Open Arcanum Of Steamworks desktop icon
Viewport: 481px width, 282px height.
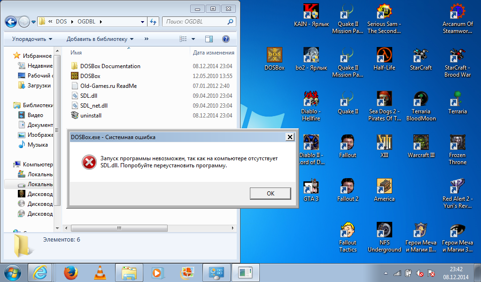(458, 18)
